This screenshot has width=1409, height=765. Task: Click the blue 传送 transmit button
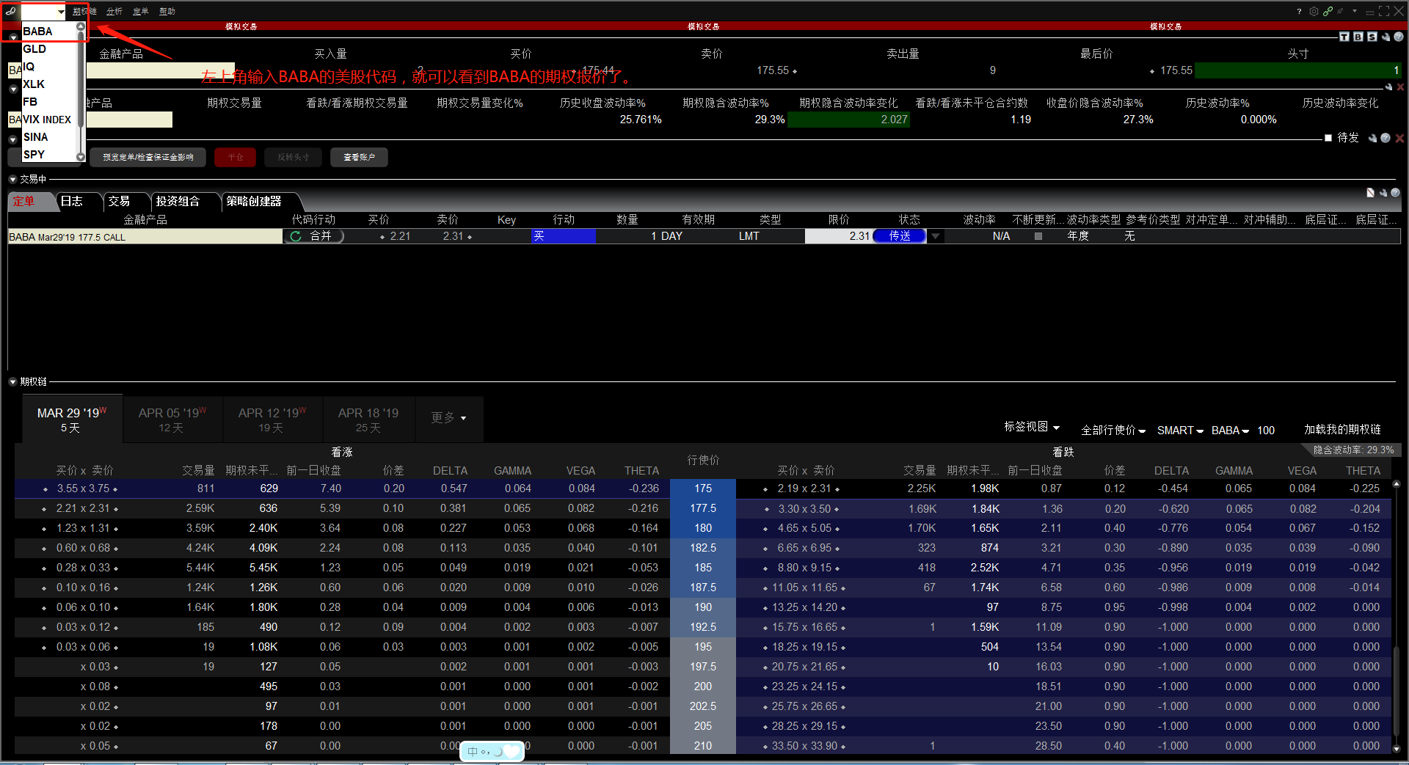pyautogui.click(x=900, y=236)
